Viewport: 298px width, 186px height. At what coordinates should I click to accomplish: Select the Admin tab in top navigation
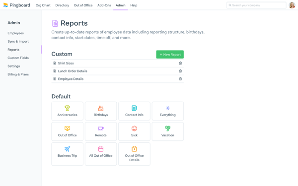[x=121, y=5]
